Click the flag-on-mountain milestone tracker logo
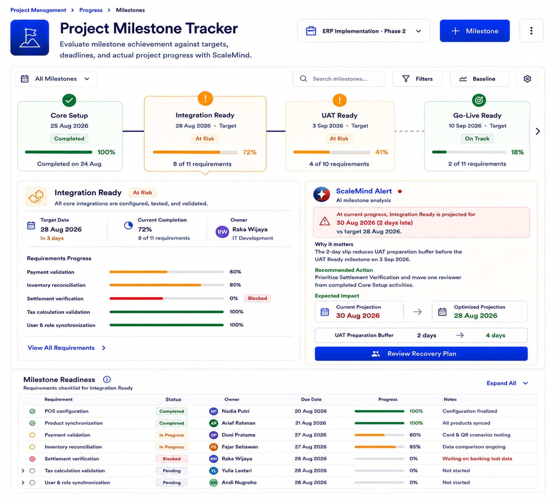The image size is (558, 504). pyautogui.click(x=29, y=38)
